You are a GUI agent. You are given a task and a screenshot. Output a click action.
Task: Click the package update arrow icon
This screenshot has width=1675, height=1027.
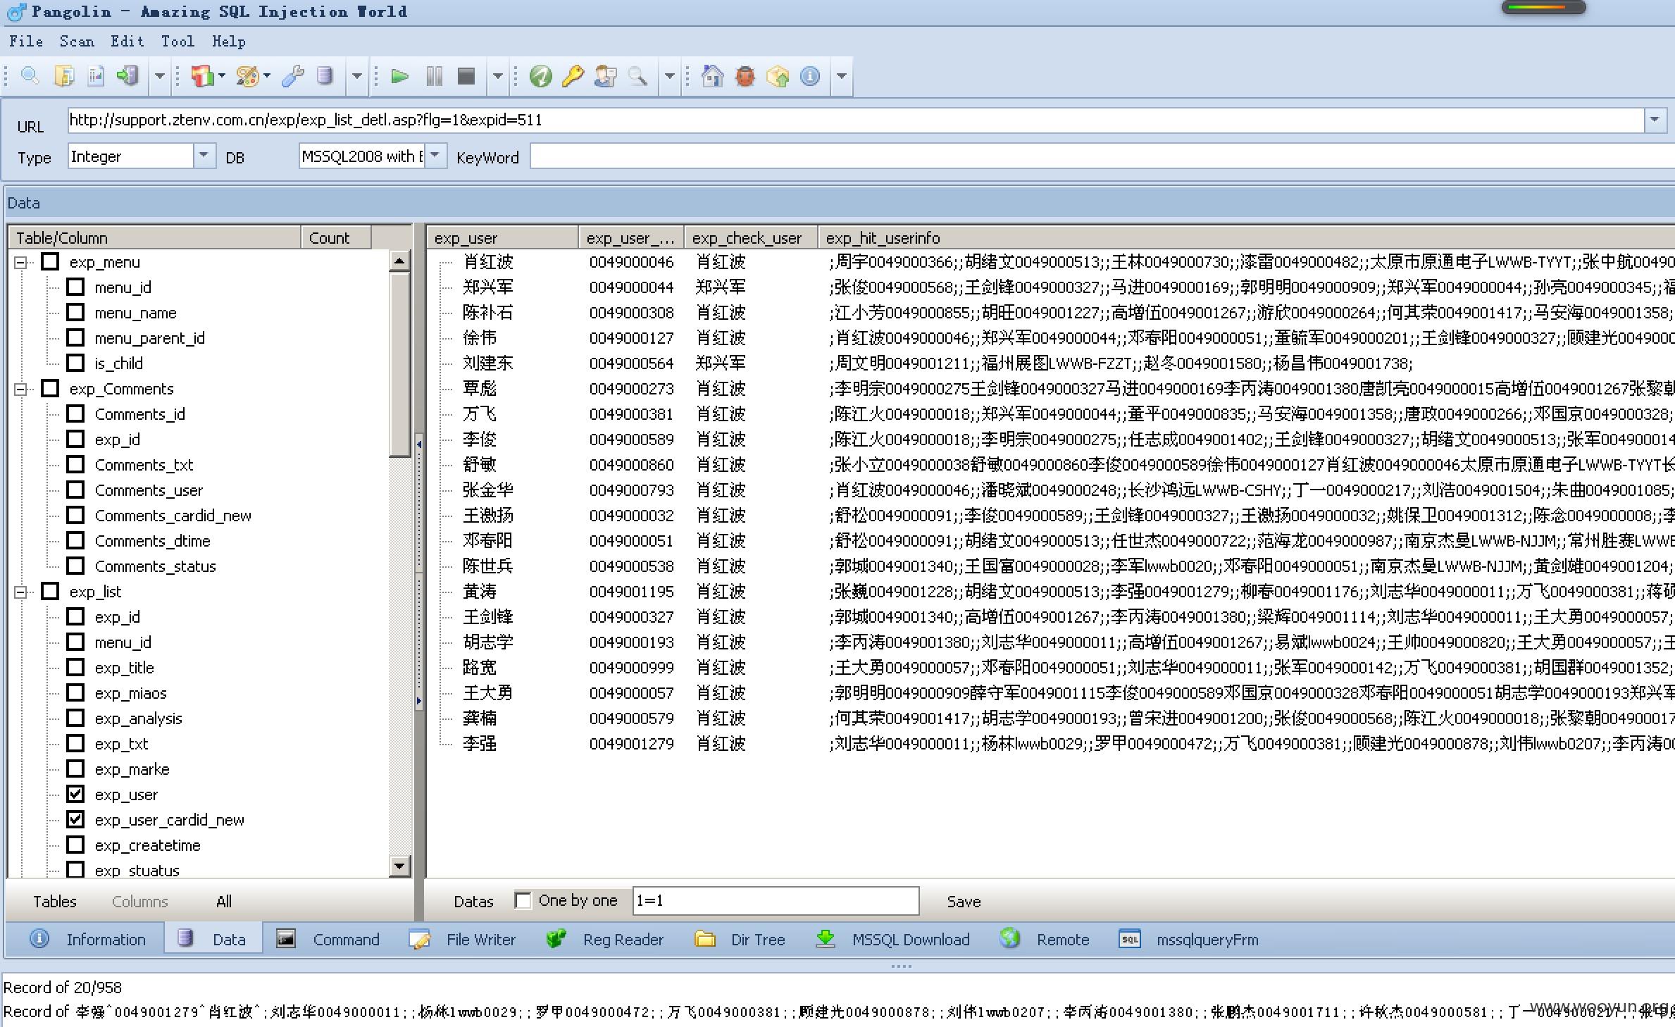pos(778,75)
